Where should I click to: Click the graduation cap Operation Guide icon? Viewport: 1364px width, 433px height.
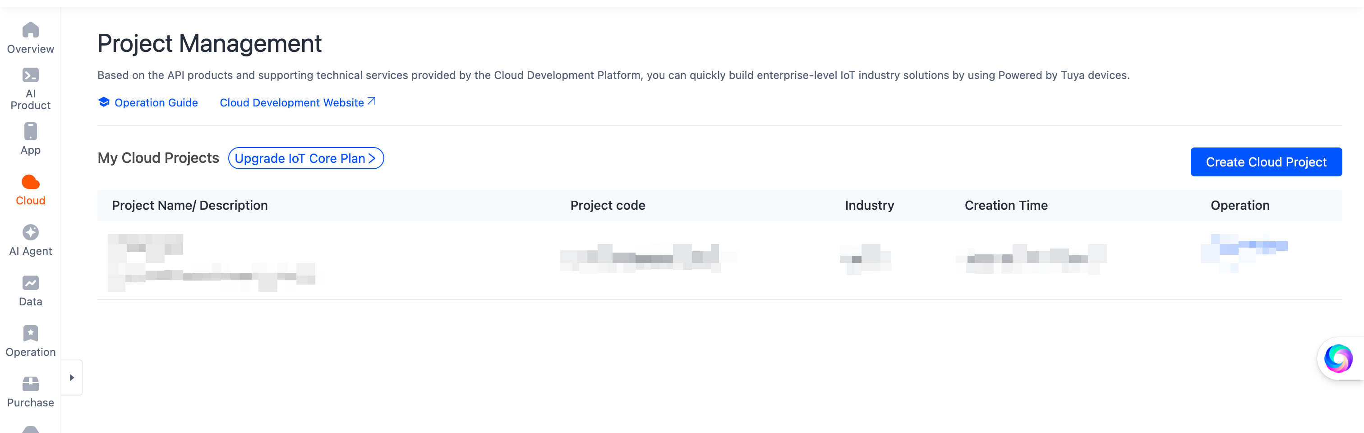(104, 101)
